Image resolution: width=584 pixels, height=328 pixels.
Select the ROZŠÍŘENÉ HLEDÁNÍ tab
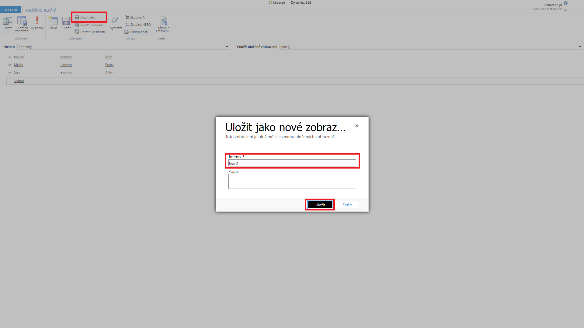[40, 10]
